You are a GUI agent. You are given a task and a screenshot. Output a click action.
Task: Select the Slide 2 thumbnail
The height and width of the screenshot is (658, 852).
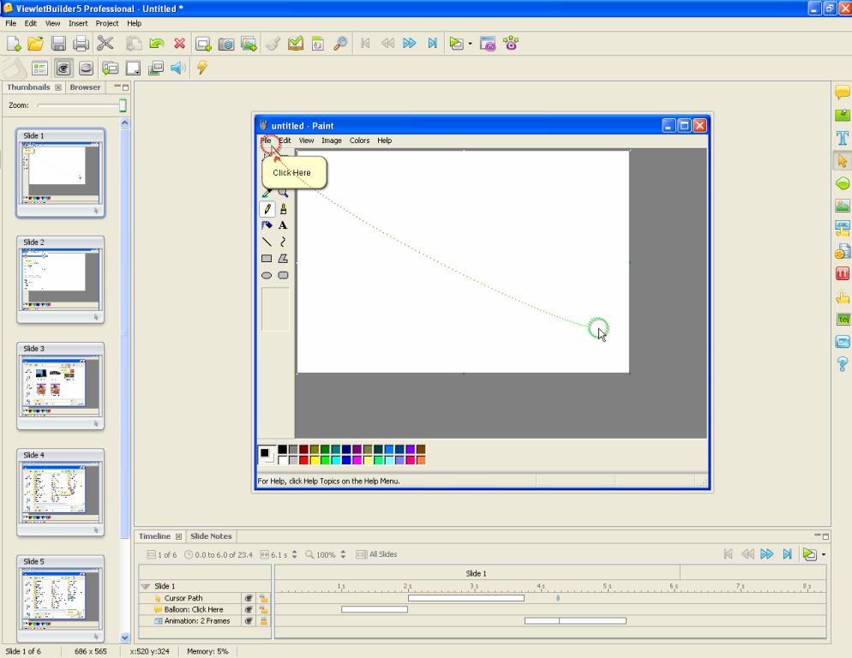tap(60, 280)
